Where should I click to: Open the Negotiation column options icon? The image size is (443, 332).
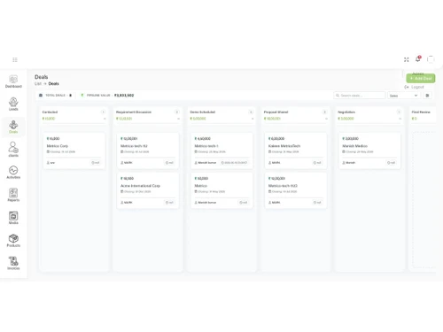pos(399,112)
